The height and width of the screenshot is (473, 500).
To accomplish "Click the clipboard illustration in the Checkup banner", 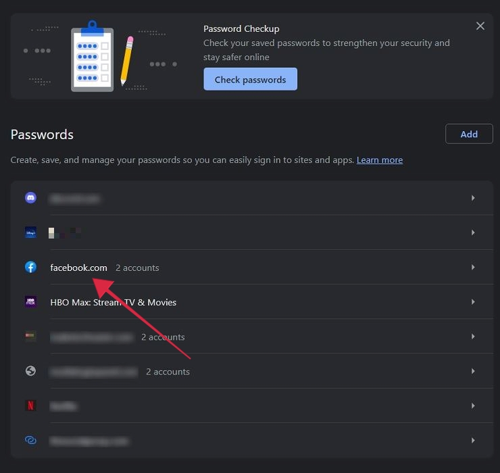I will [x=92, y=56].
